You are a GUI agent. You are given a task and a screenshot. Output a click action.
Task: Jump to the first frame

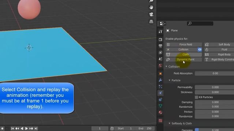12,128
